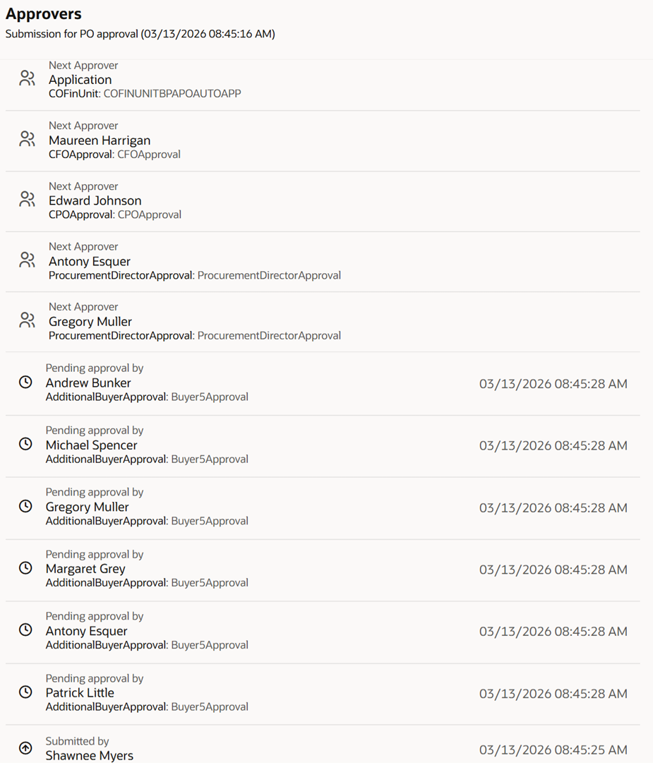This screenshot has height=763, width=653.
Task: Click Antony Esquer under Next Approver
Action: (90, 261)
